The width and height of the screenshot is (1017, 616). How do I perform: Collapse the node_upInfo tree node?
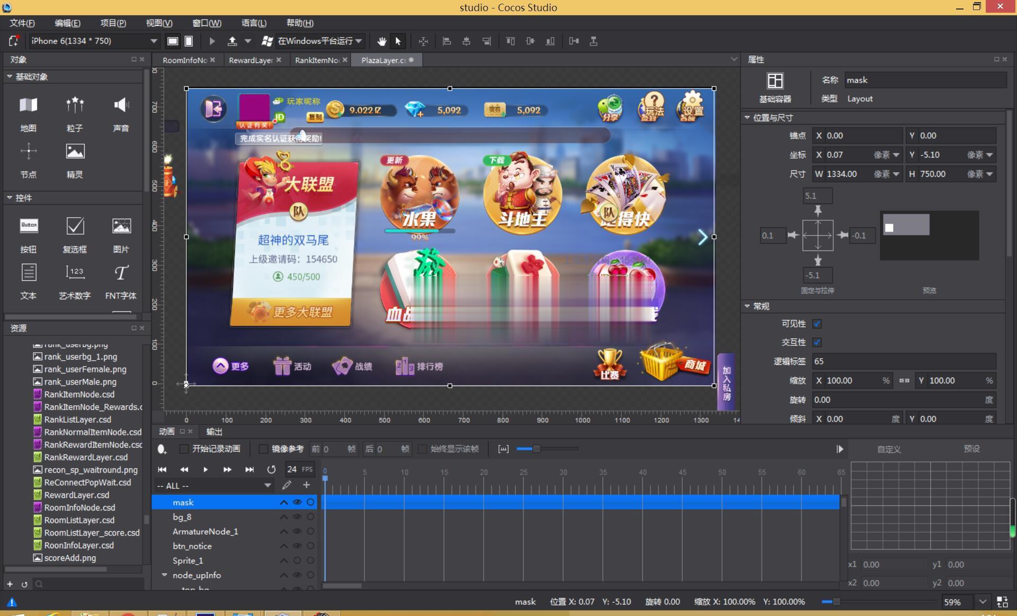(164, 575)
